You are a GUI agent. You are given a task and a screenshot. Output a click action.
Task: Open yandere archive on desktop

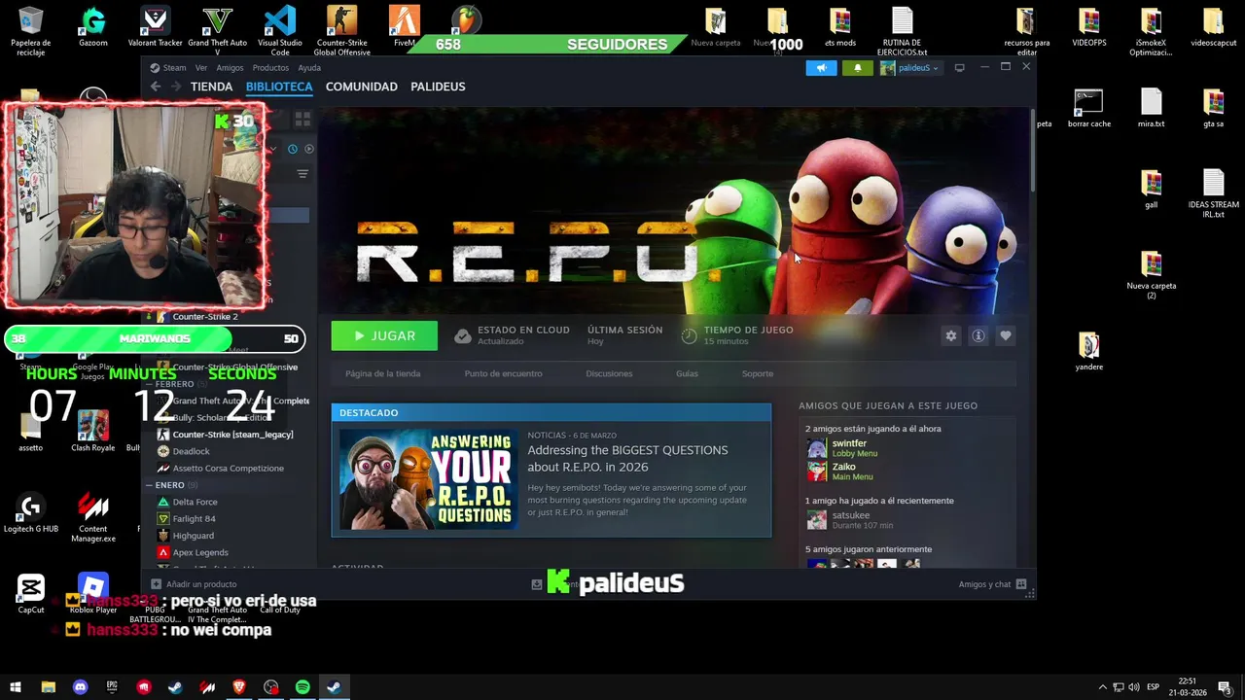click(x=1089, y=351)
